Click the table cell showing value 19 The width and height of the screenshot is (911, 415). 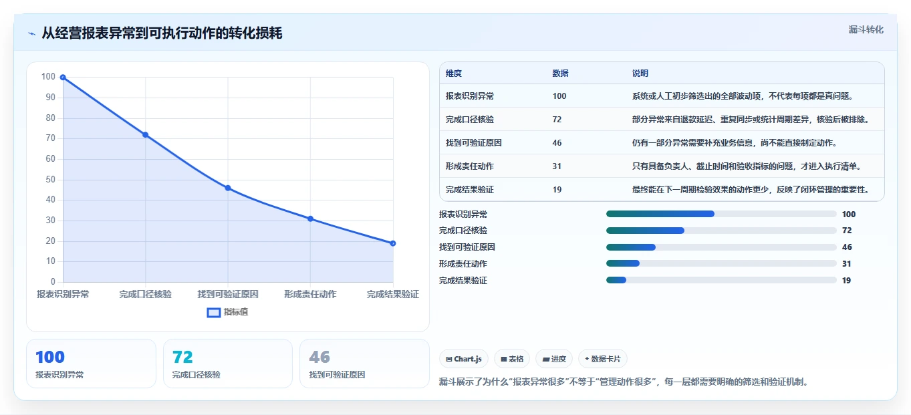click(x=557, y=190)
